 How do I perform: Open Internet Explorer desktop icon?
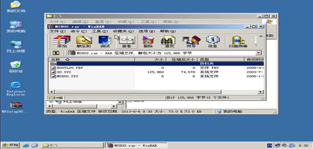pyautogui.click(x=16, y=89)
